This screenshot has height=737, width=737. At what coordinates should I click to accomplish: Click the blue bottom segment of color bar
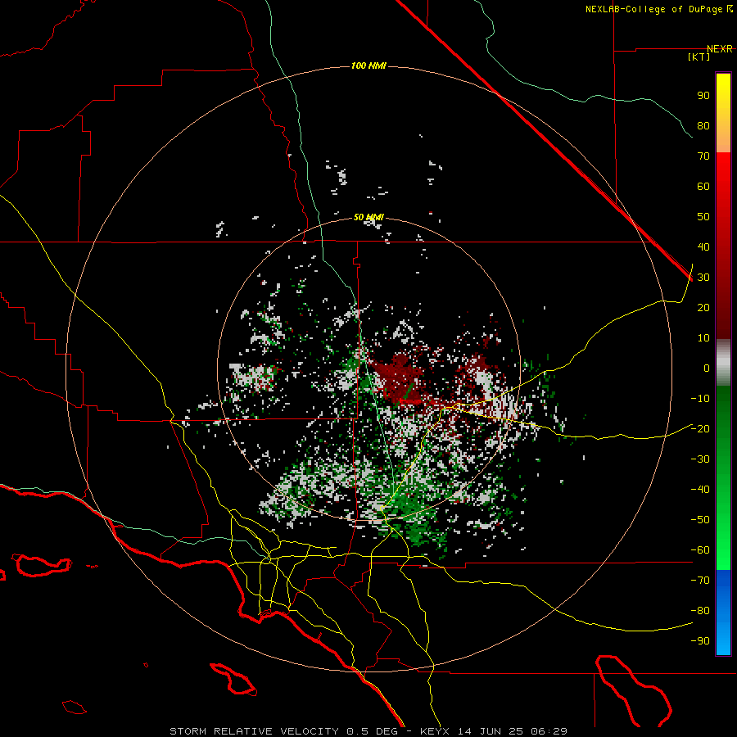[x=723, y=613]
